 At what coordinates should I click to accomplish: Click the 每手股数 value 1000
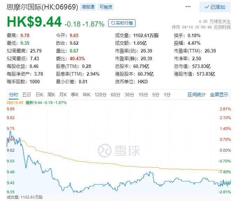35,82
